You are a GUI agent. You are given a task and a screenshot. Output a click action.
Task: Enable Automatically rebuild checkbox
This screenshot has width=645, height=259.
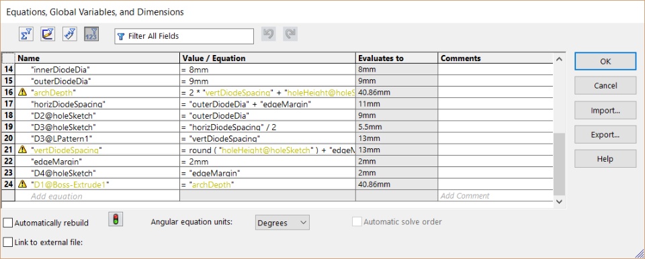(8, 223)
